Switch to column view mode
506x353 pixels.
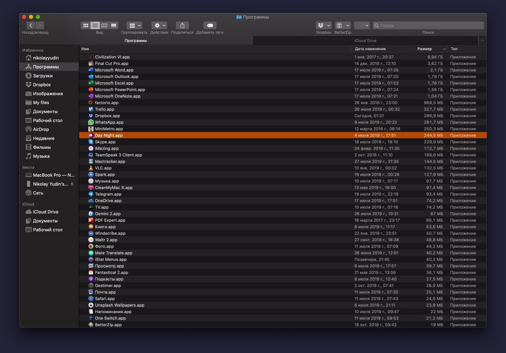[104, 25]
